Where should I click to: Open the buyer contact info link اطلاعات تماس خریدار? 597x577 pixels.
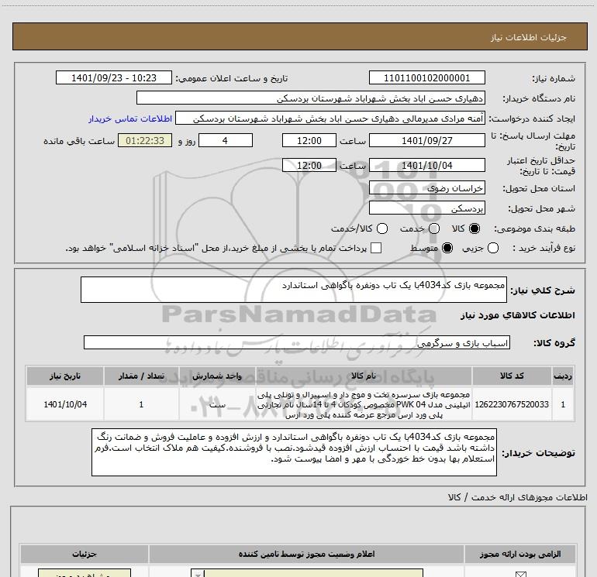point(130,118)
